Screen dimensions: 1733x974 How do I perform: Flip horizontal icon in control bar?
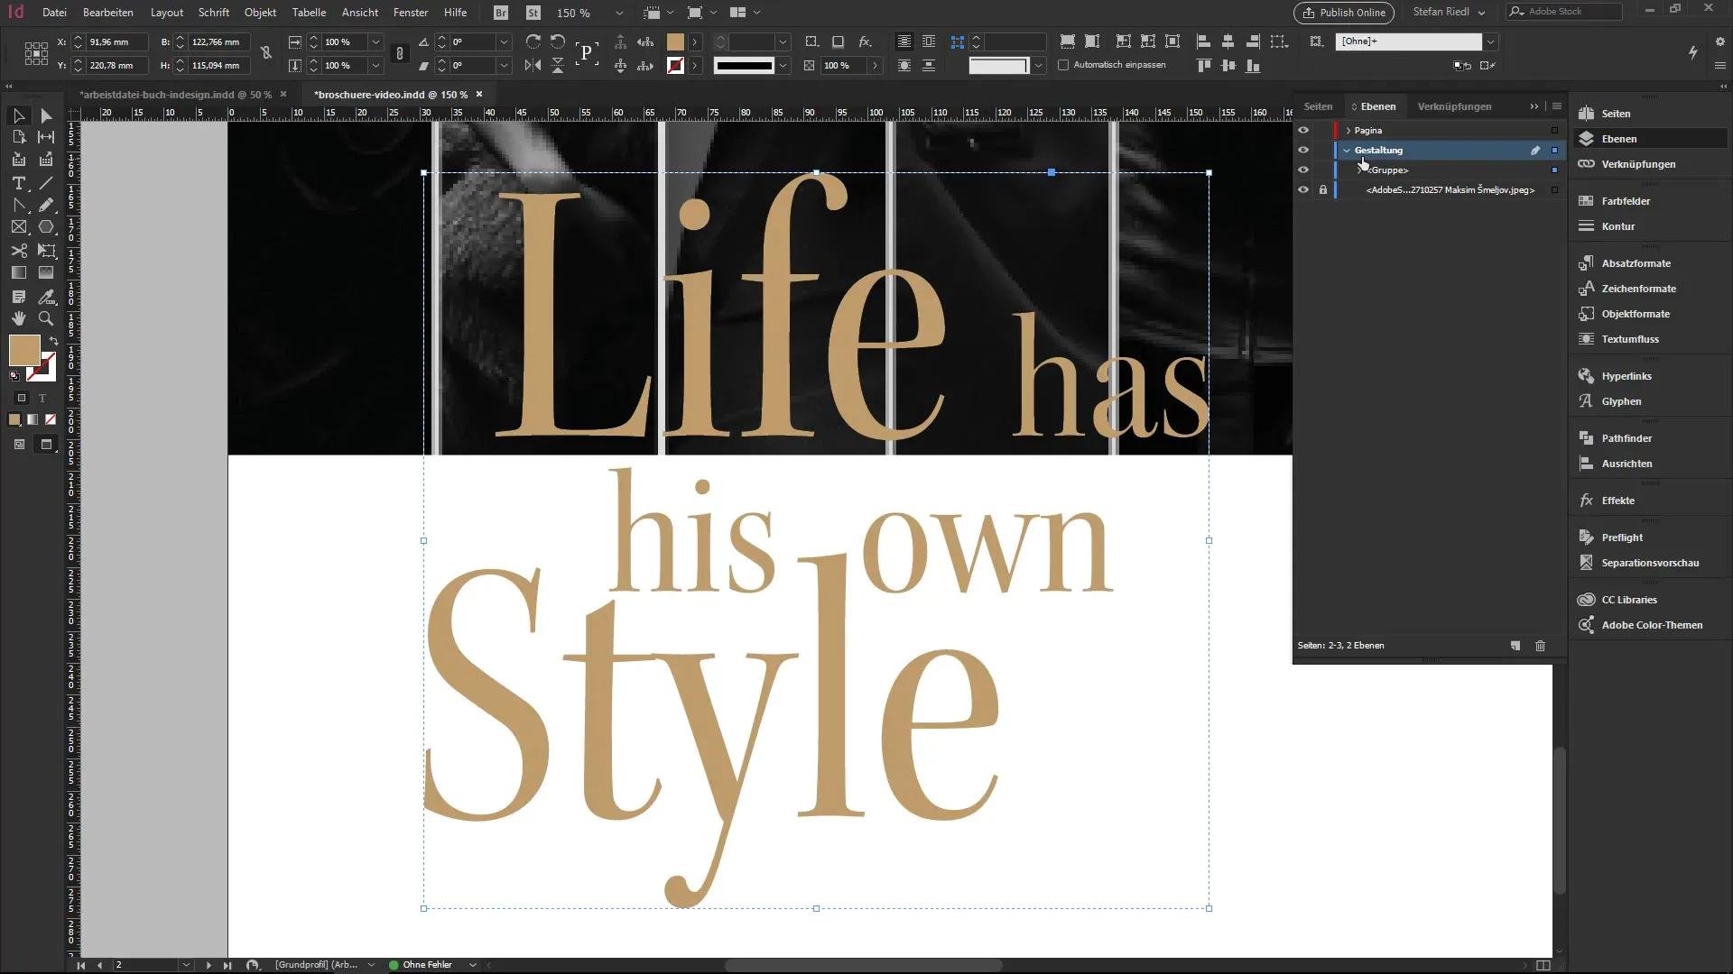(533, 65)
